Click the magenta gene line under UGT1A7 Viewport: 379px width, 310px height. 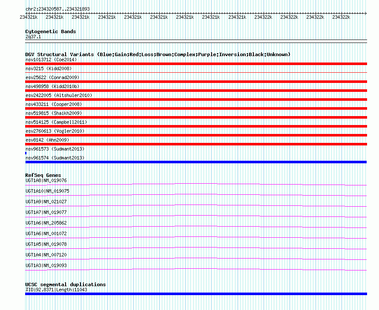[196, 216]
